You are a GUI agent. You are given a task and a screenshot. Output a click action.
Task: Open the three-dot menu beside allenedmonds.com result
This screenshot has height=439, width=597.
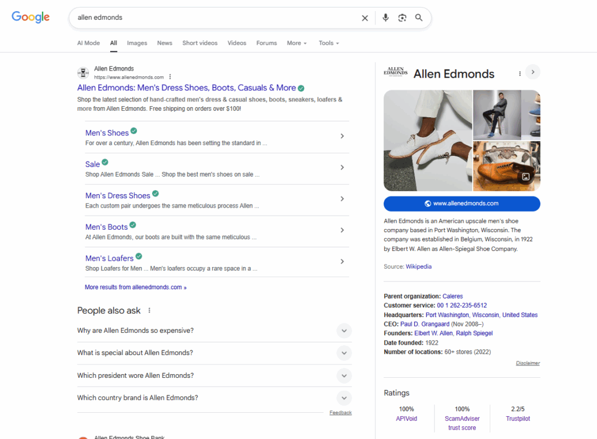point(170,76)
